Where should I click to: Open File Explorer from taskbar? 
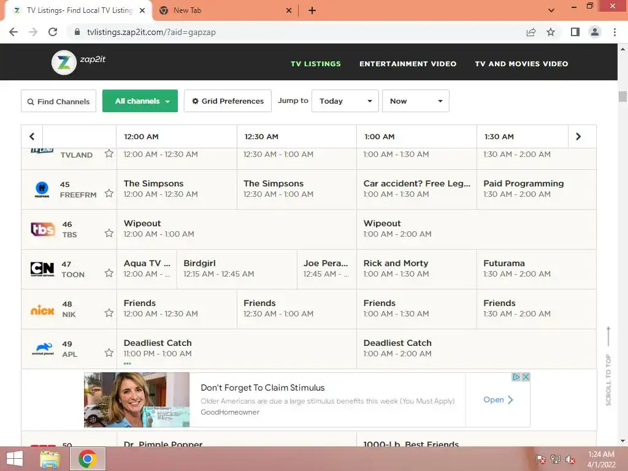(50, 459)
